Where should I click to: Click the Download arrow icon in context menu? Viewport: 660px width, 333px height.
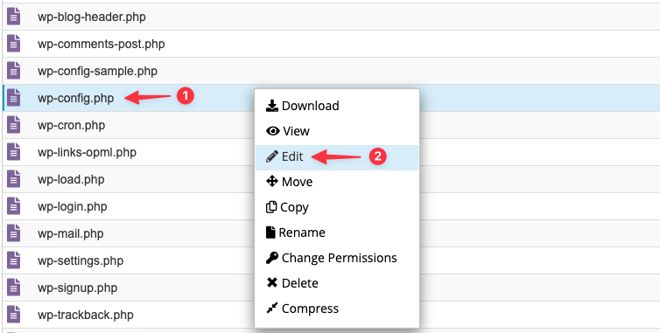point(272,106)
